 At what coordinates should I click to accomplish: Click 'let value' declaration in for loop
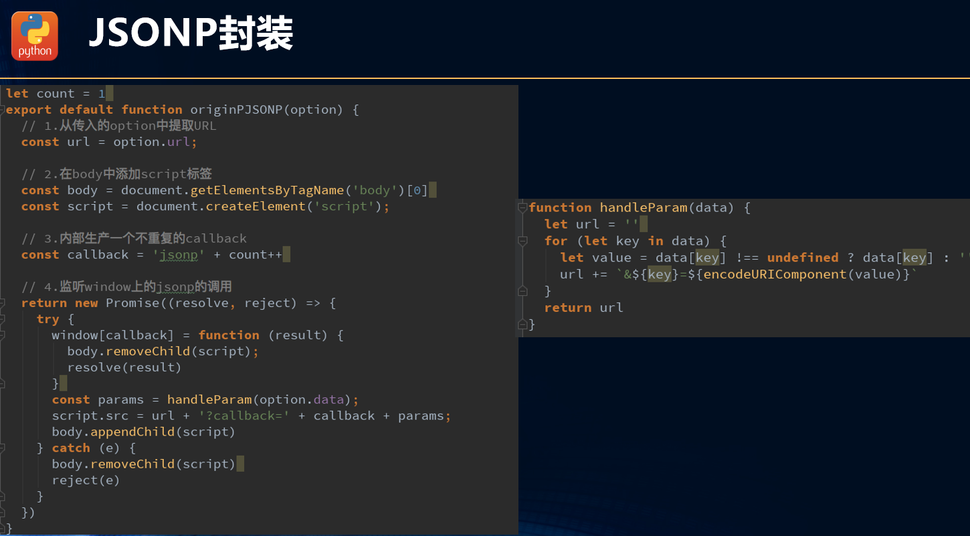[595, 258]
